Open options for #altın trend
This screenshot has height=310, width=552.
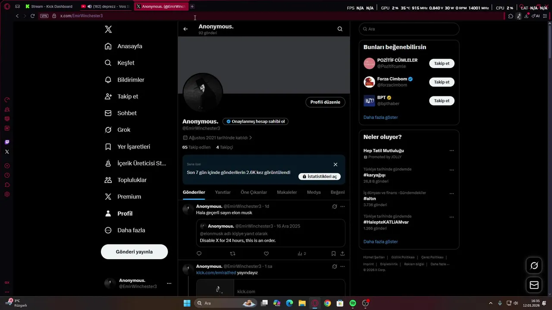(452, 194)
